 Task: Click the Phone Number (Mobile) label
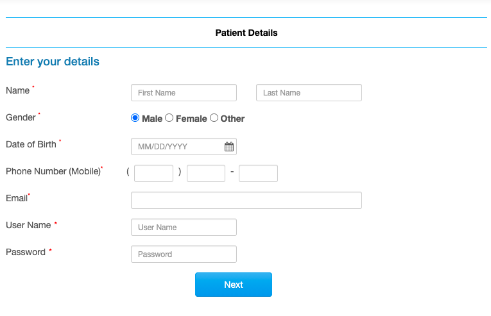tap(53, 171)
